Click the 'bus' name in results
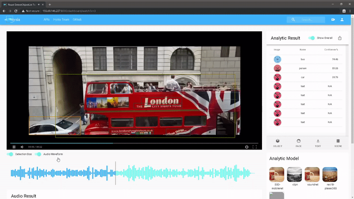Image resolution: width=354 pixels, height=199 pixels. (x=303, y=59)
